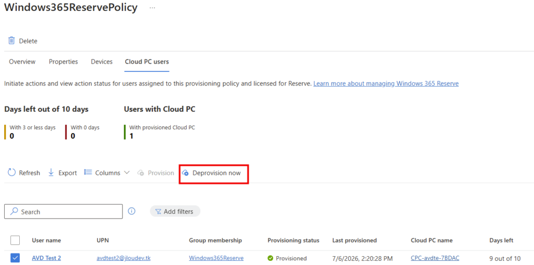This screenshot has width=534, height=265.
Task: Click the UPN column header
Action: (102, 240)
